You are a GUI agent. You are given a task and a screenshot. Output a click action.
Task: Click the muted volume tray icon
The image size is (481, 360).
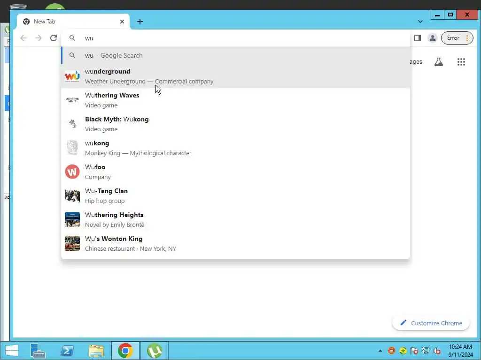click(437, 351)
